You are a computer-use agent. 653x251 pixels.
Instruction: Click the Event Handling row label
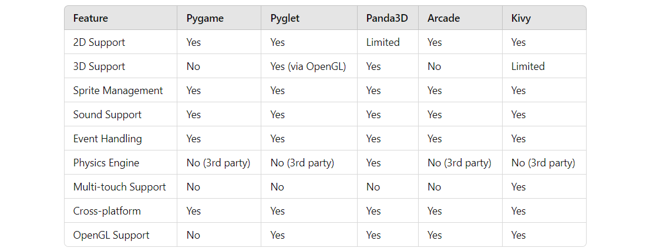(x=107, y=139)
